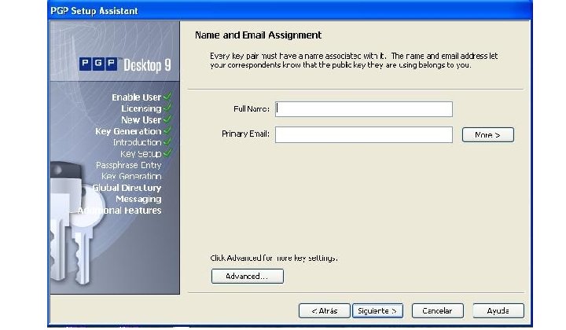
Task: Focus the Primary Email text box
Action: pyautogui.click(x=363, y=134)
